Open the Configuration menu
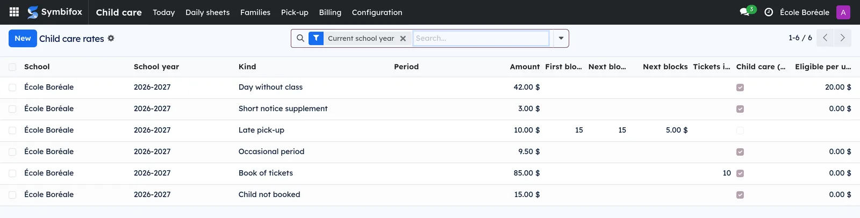 click(x=377, y=12)
